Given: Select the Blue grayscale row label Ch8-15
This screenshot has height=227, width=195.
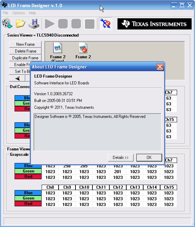Looking at the screenshot, I should point(28,193).
